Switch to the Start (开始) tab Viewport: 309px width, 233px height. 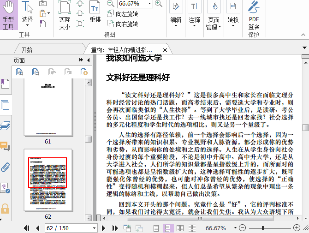27,50
